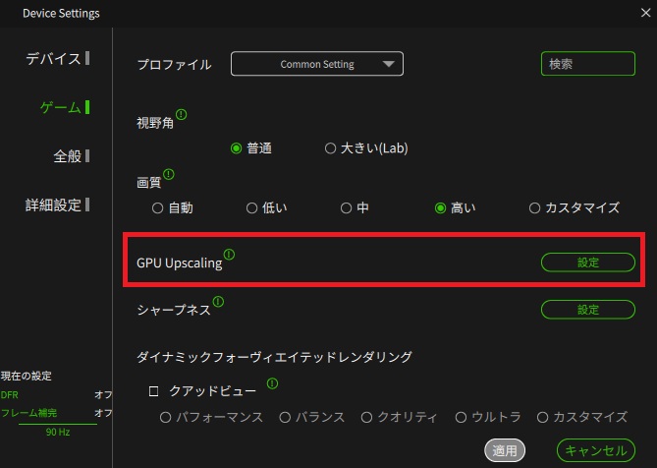Click the シャープネス 設定 button
Viewport: 657px width, 468px height.
(x=587, y=310)
